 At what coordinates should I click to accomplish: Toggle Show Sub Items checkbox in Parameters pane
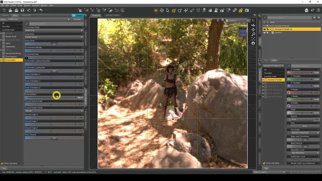(x=264, y=163)
